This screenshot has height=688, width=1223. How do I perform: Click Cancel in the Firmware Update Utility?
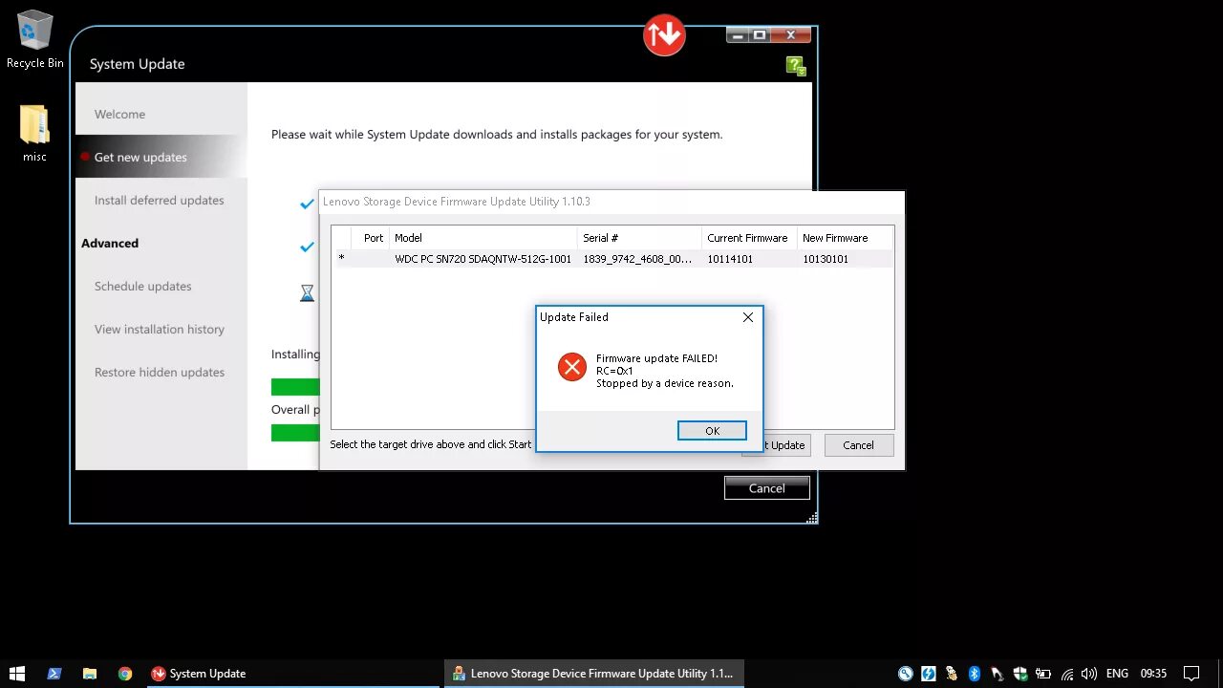click(858, 445)
